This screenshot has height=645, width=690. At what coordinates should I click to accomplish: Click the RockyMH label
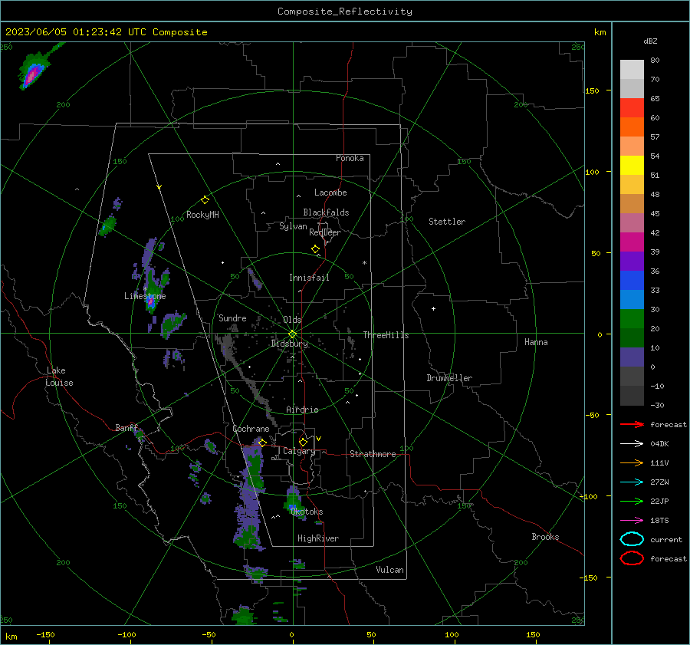(202, 215)
